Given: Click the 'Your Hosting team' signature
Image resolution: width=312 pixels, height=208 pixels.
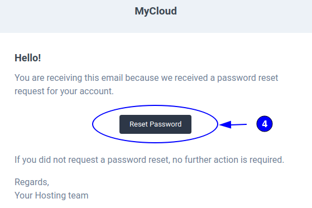Looking at the screenshot, I should [x=51, y=195].
